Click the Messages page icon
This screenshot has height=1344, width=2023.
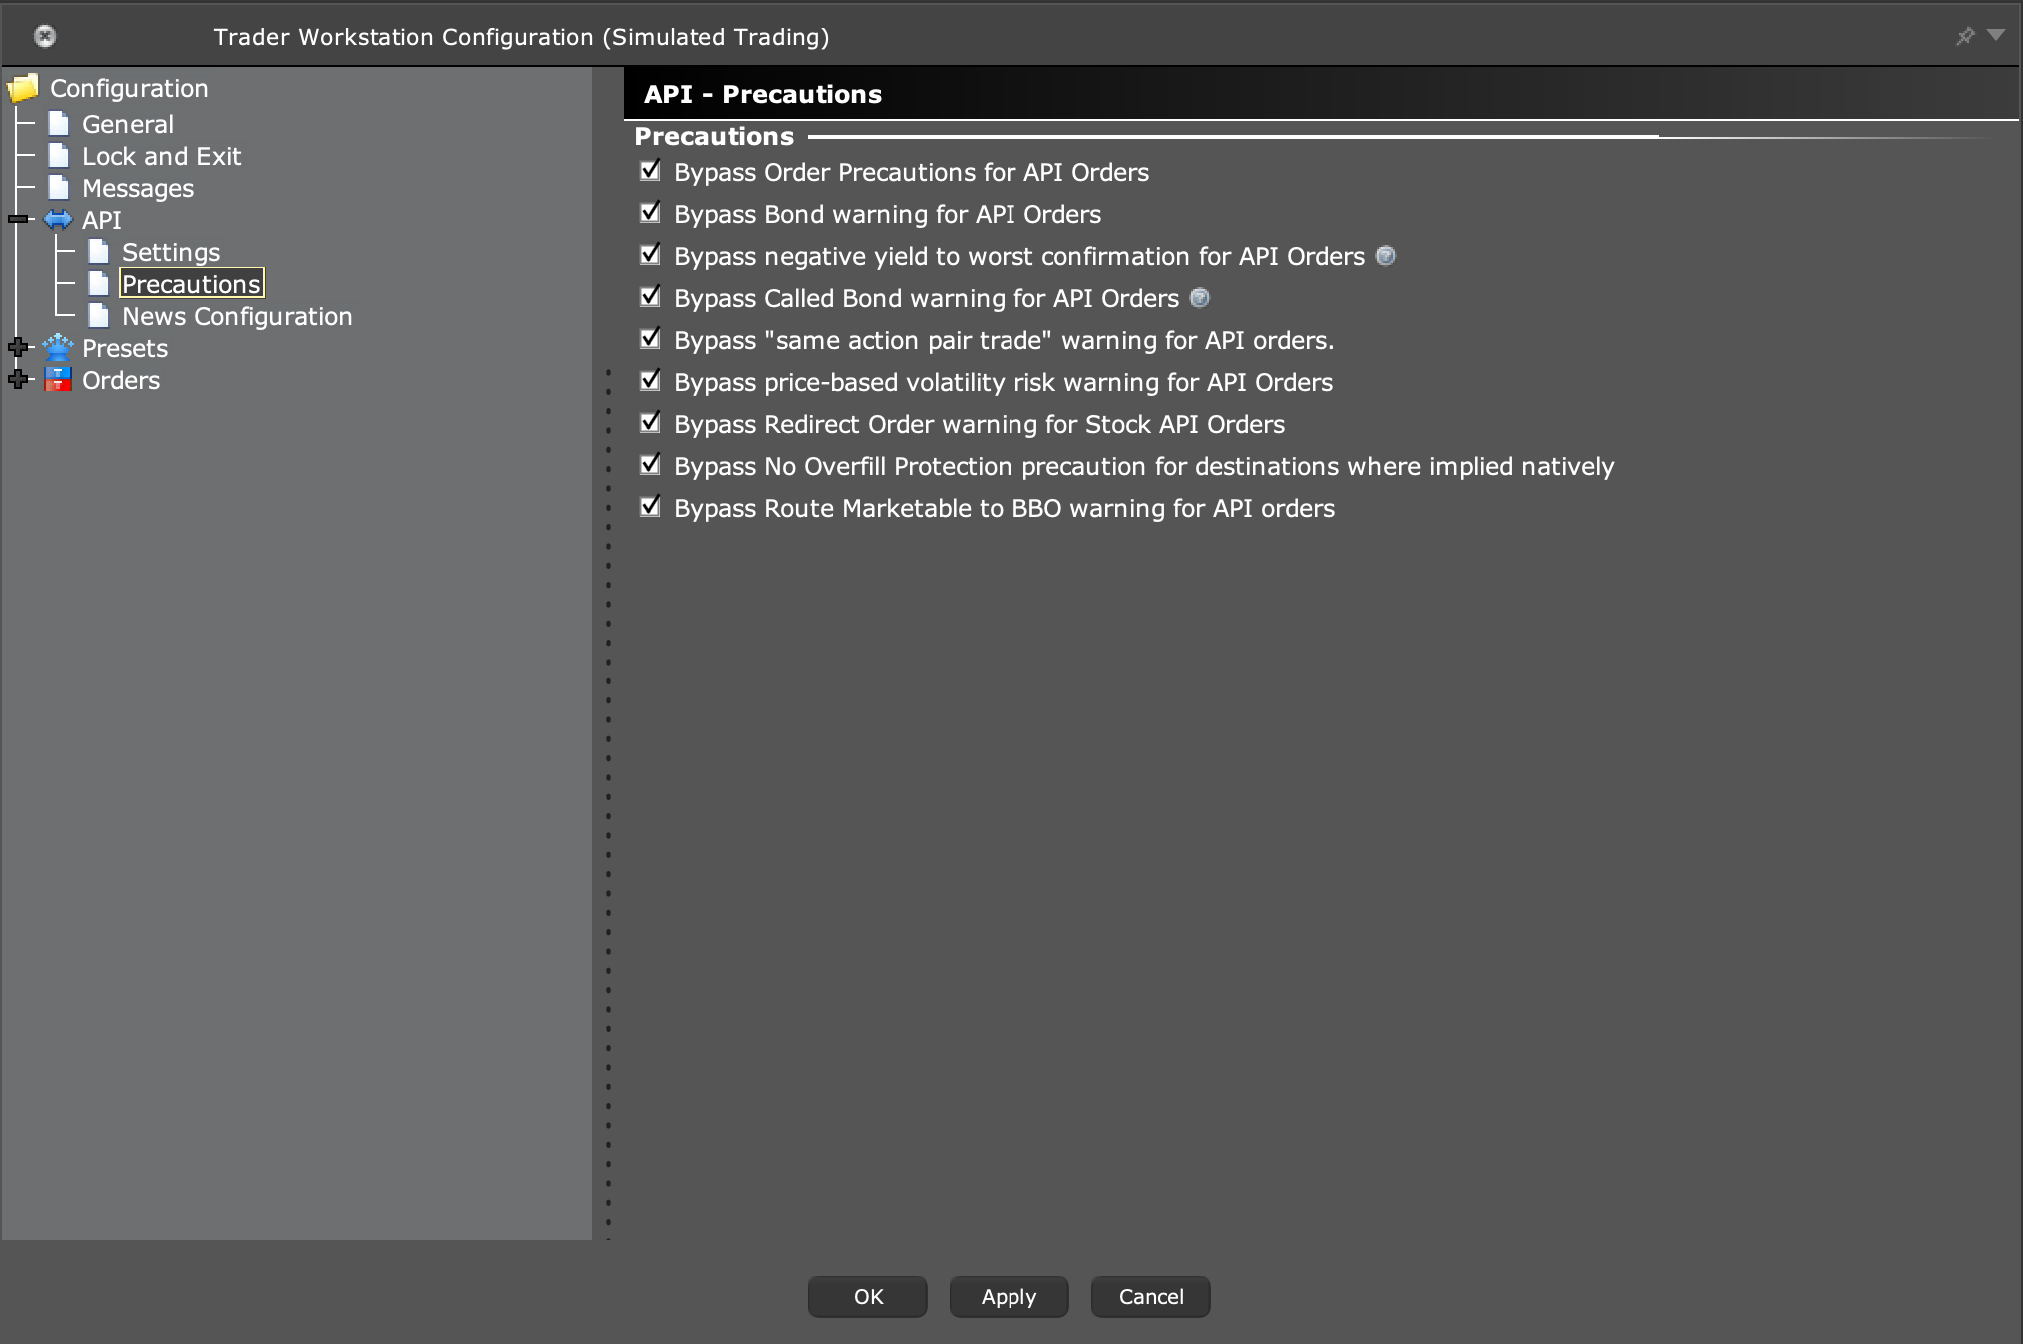click(x=59, y=188)
